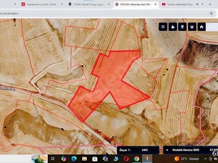Viewport: 218px width, 163px height.
Task: Close the leftmost partially hidden tab
Action: pyautogui.click(x=15, y=4)
